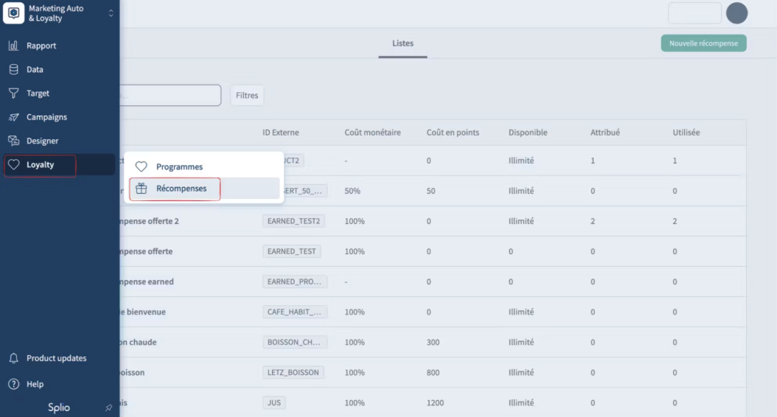Image resolution: width=777 pixels, height=417 pixels.
Task: Click the Data database icon
Action: point(13,69)
